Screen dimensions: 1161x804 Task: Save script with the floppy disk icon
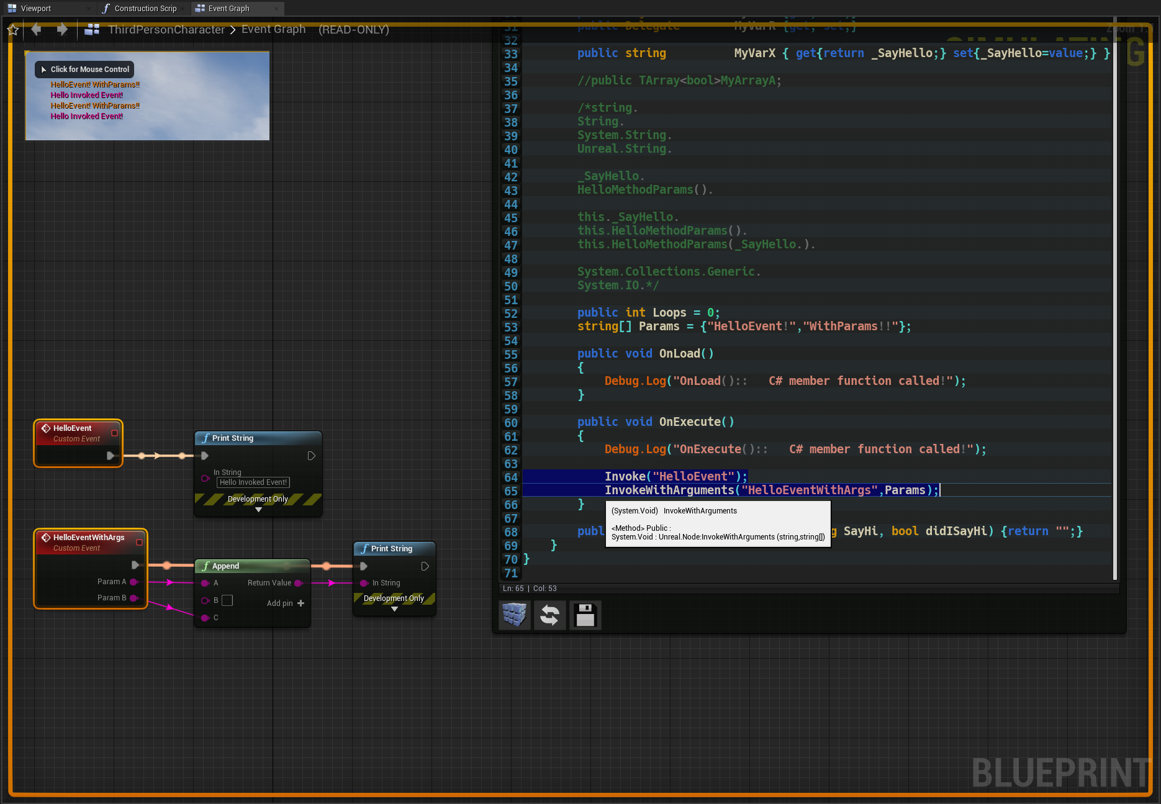coord(585,615)
